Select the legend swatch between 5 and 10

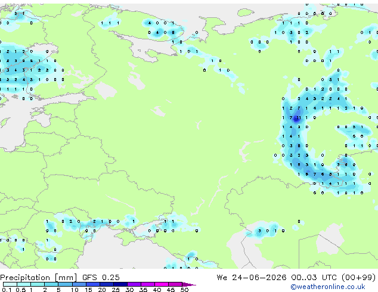[x=65, y=284]
